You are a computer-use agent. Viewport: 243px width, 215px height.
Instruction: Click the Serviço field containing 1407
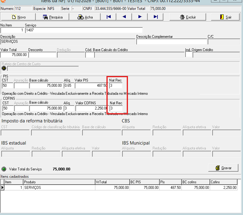click(x=84, y=30)
